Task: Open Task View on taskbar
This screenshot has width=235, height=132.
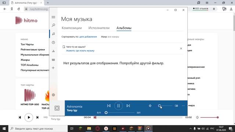Action: coord(72,129)
